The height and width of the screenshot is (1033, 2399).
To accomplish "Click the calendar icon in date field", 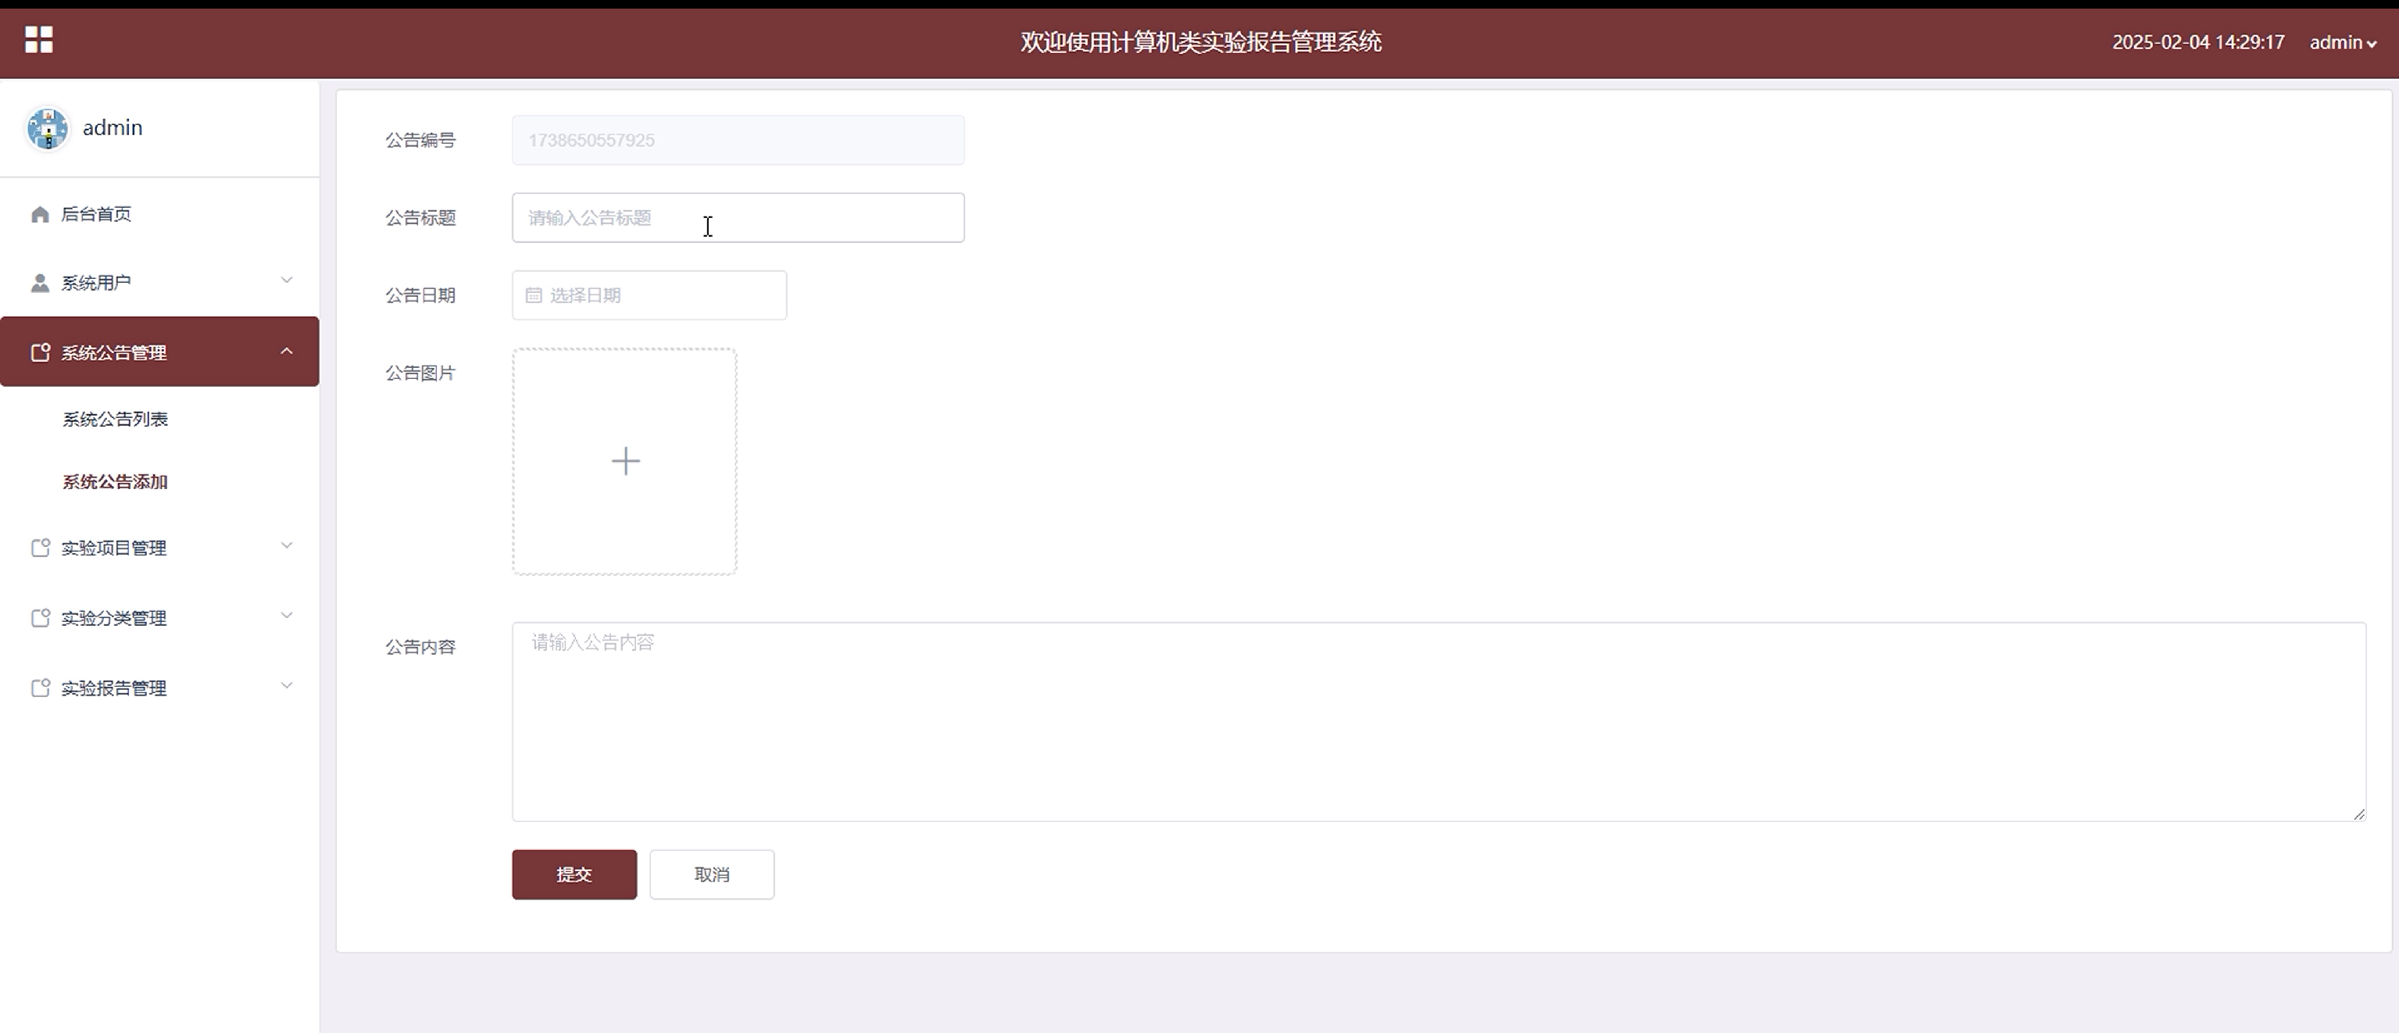I will [x=534, y=295].
